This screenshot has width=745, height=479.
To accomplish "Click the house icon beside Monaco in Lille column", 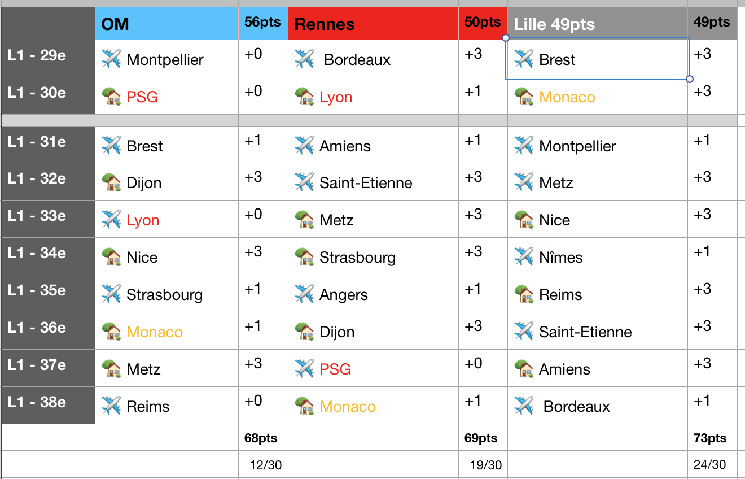I will click(524, 96).
